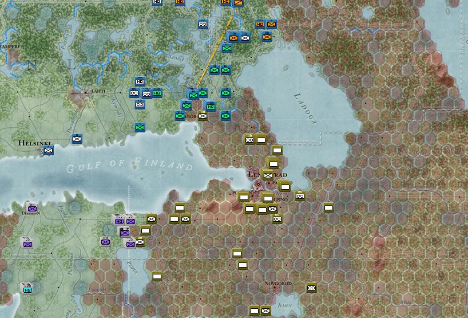
Task: Select the Soviet armored unit north of Leningrad
Action: tap(249, 140)
